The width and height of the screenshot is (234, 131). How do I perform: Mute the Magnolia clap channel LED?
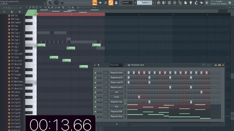95,102
